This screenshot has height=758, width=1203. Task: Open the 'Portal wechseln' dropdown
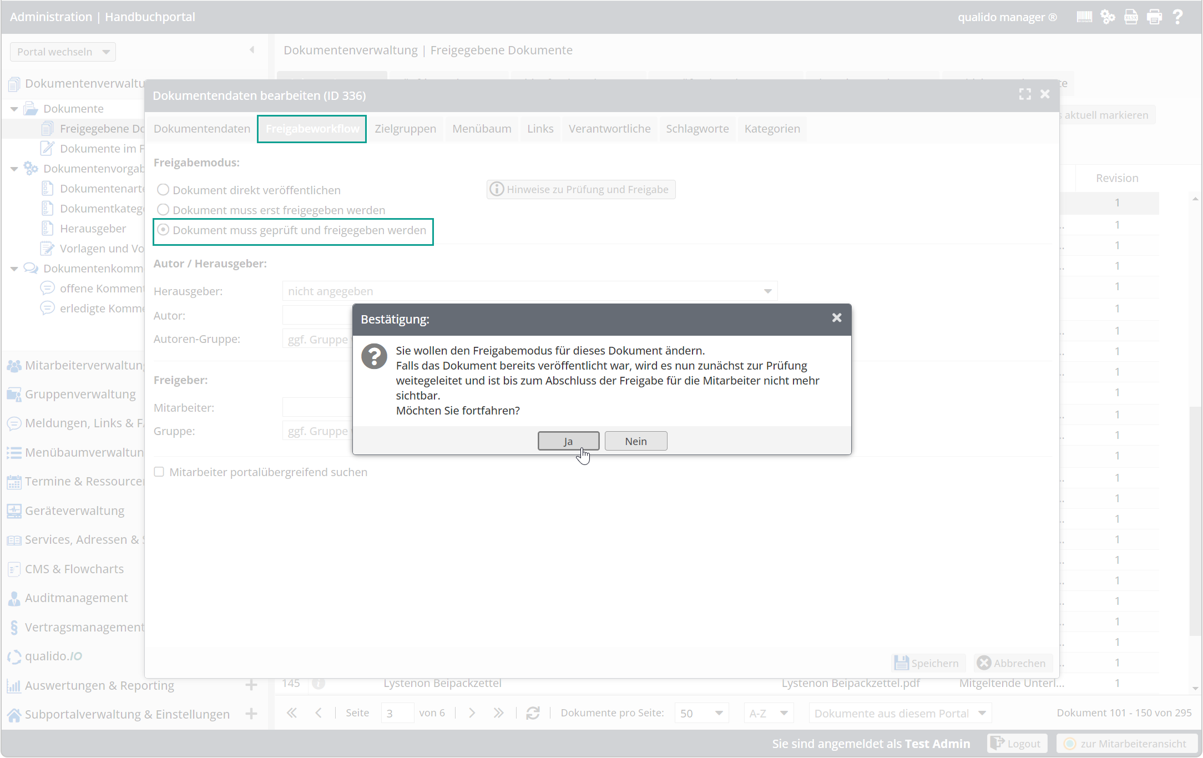[x=63, y=52]
